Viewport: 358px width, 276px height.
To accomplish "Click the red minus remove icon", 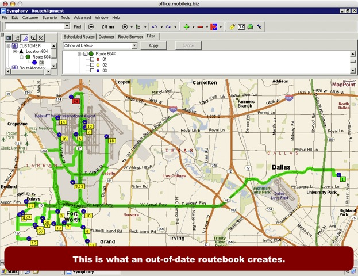I will tap(201, 26).
